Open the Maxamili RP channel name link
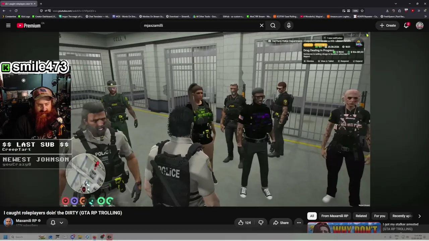Screen dimensions: 429x241 pyautogui.click(x=26, y=221)
